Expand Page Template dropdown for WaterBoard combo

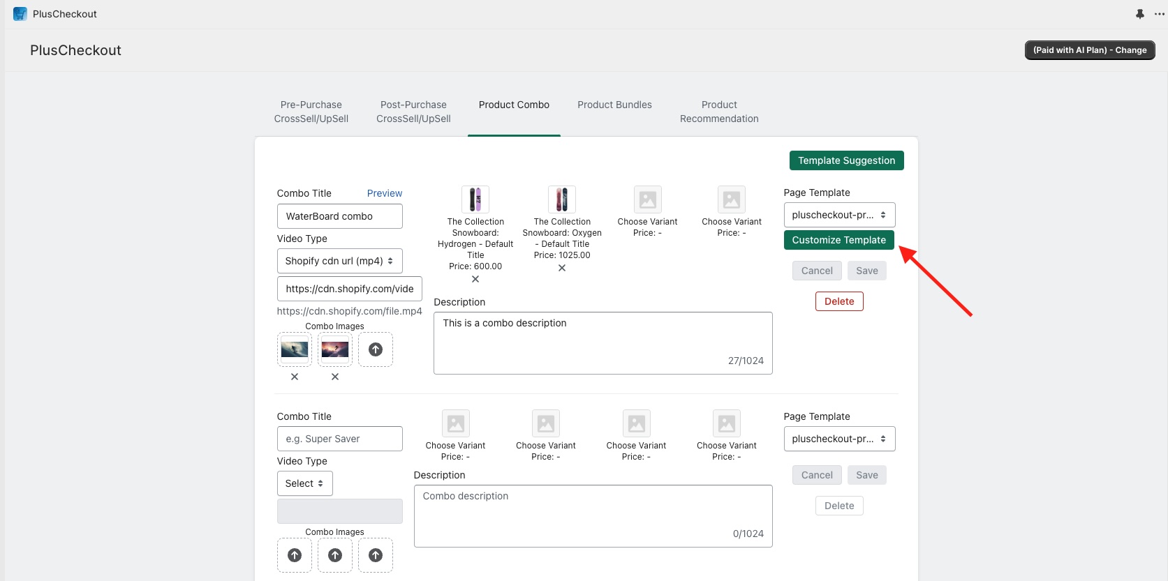tap(839, 215)
